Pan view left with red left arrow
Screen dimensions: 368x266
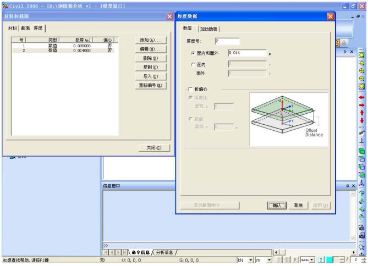[361, 97]
